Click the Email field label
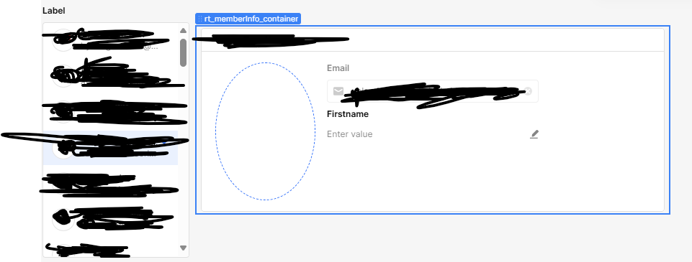Screen dimensions: 692x262 338,68
